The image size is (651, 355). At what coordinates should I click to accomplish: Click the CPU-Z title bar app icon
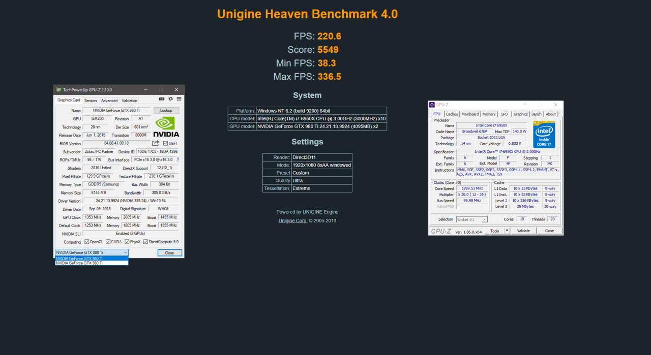coord(432,105)
